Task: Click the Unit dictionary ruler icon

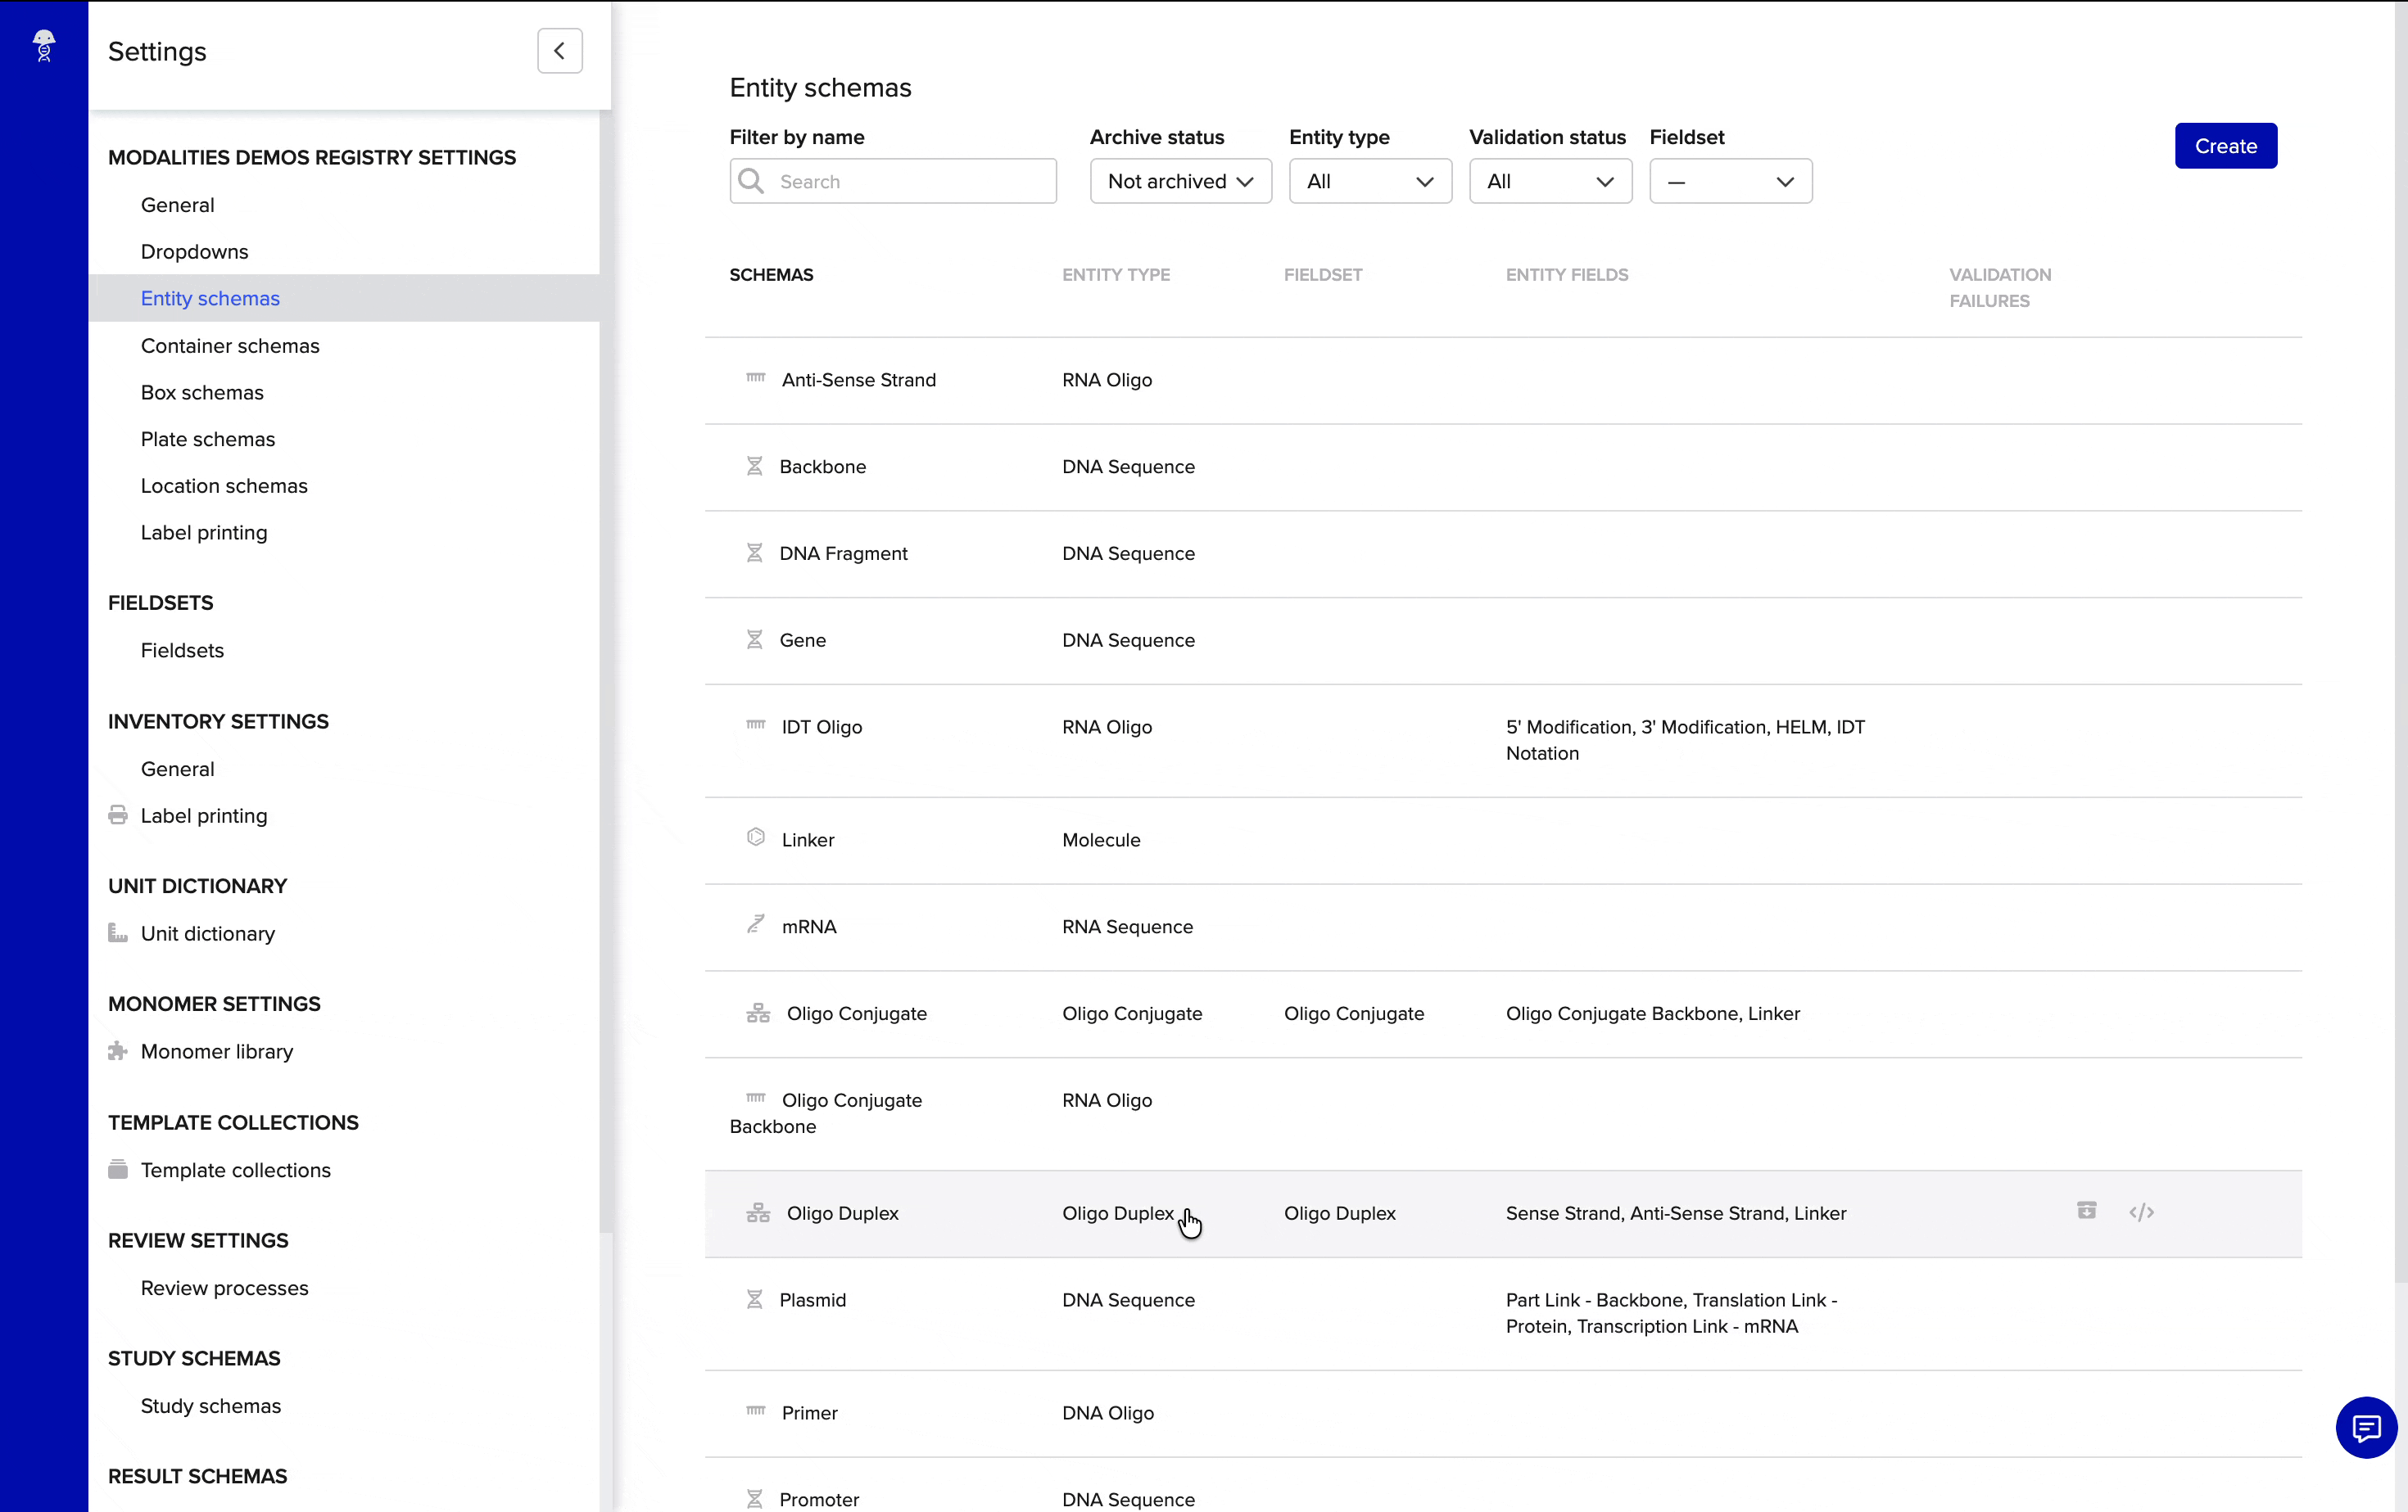Action: (118, 933)
